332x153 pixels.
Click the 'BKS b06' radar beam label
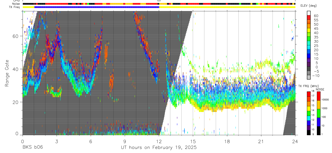(32, 147)
